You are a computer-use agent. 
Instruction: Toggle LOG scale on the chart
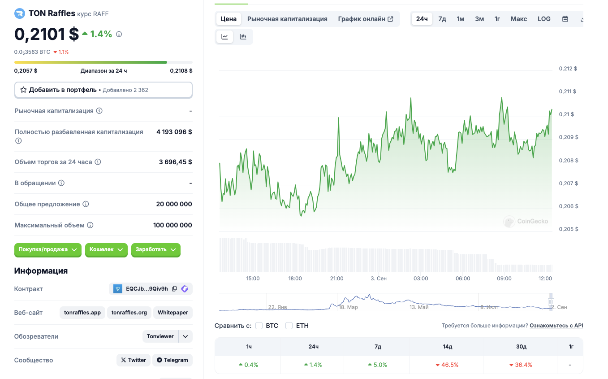pos(544,19)
